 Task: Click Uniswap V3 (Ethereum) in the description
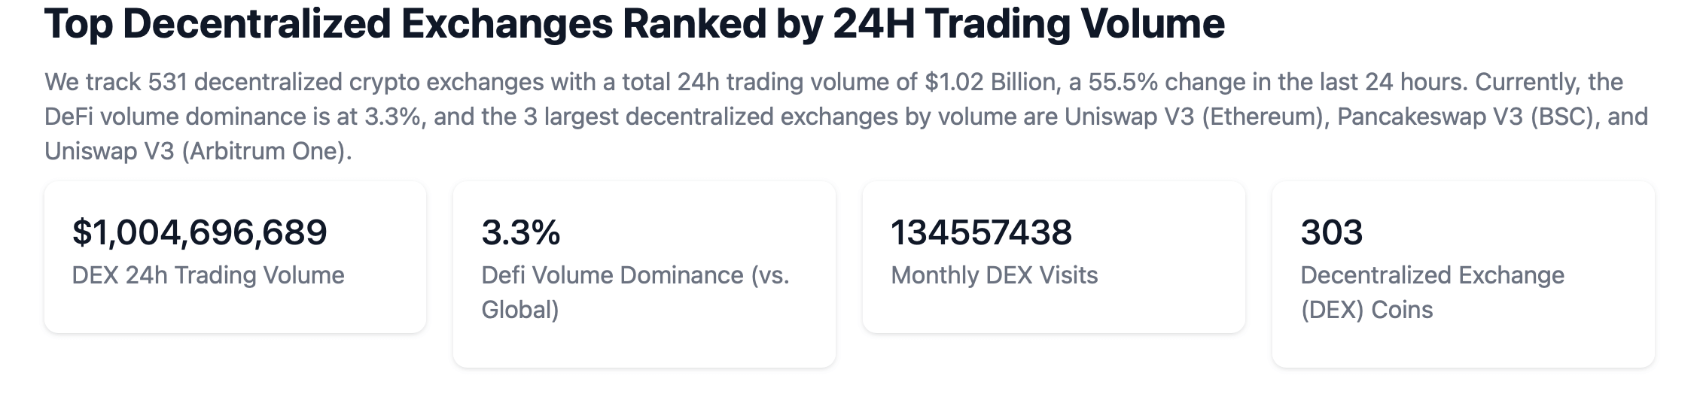(x=1196, y=117)
